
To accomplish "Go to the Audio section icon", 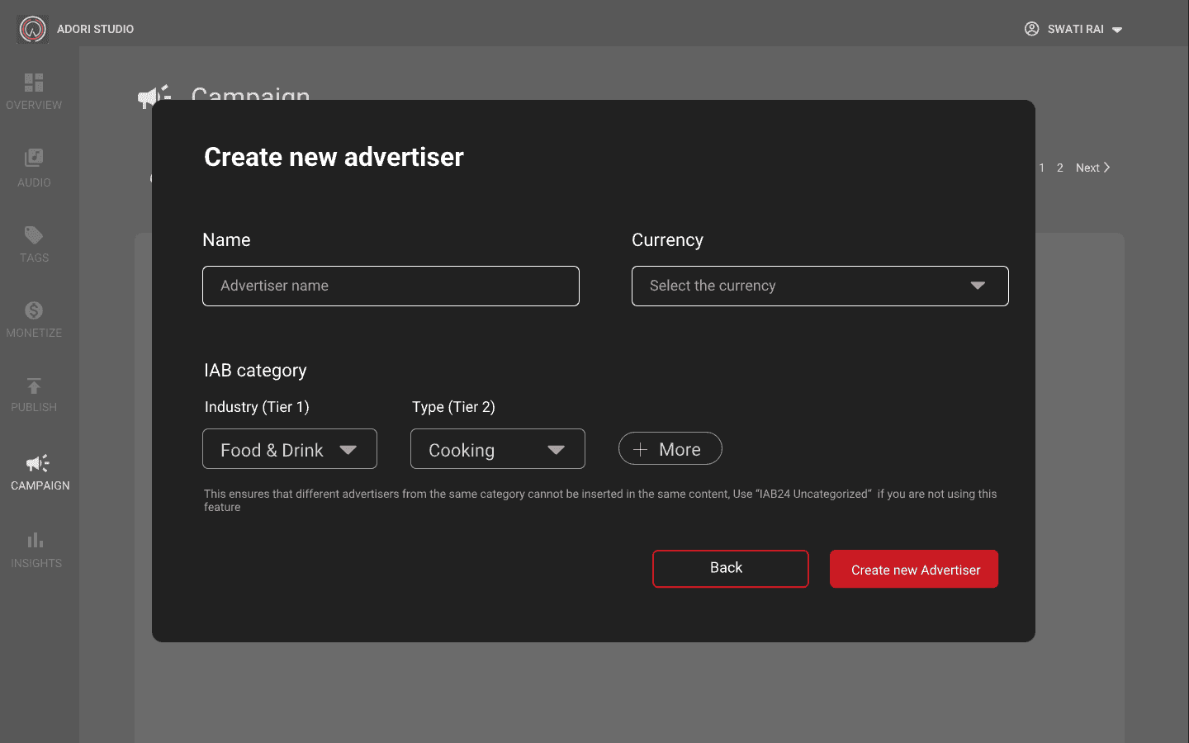I will pos(34,158).
